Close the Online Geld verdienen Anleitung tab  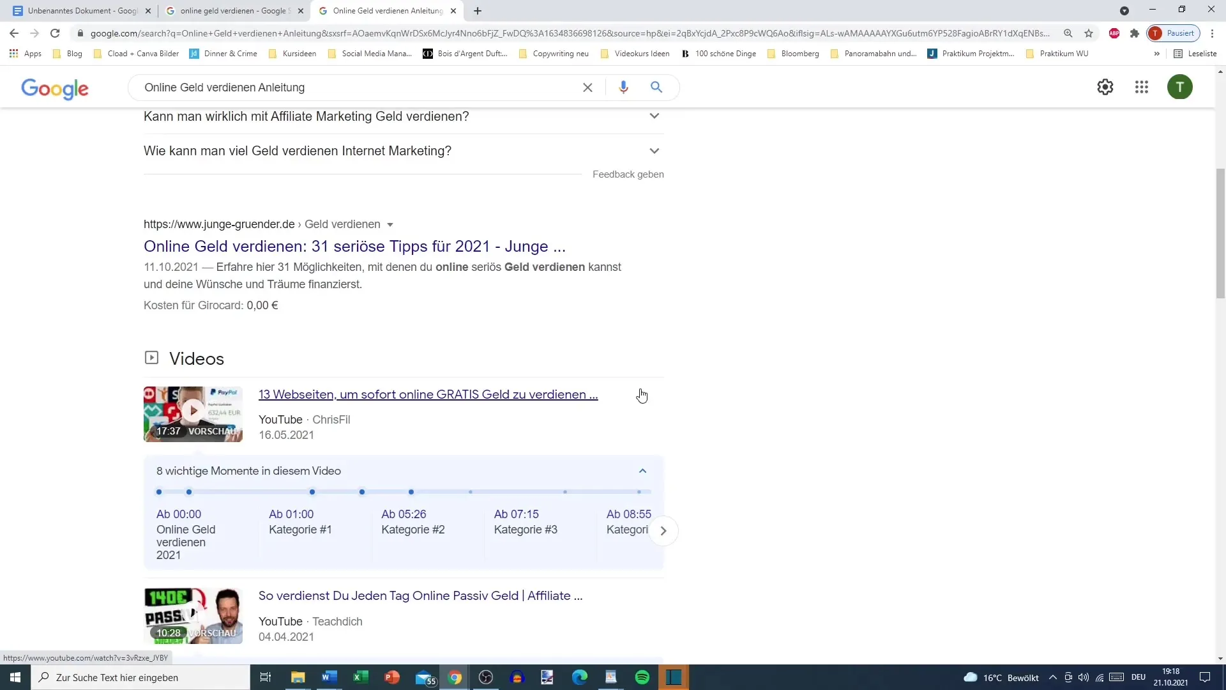coord(453,11)
